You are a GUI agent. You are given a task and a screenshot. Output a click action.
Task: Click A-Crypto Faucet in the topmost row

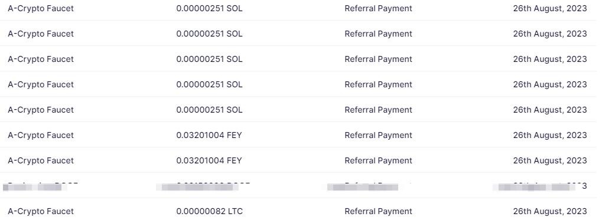(41, 9)
